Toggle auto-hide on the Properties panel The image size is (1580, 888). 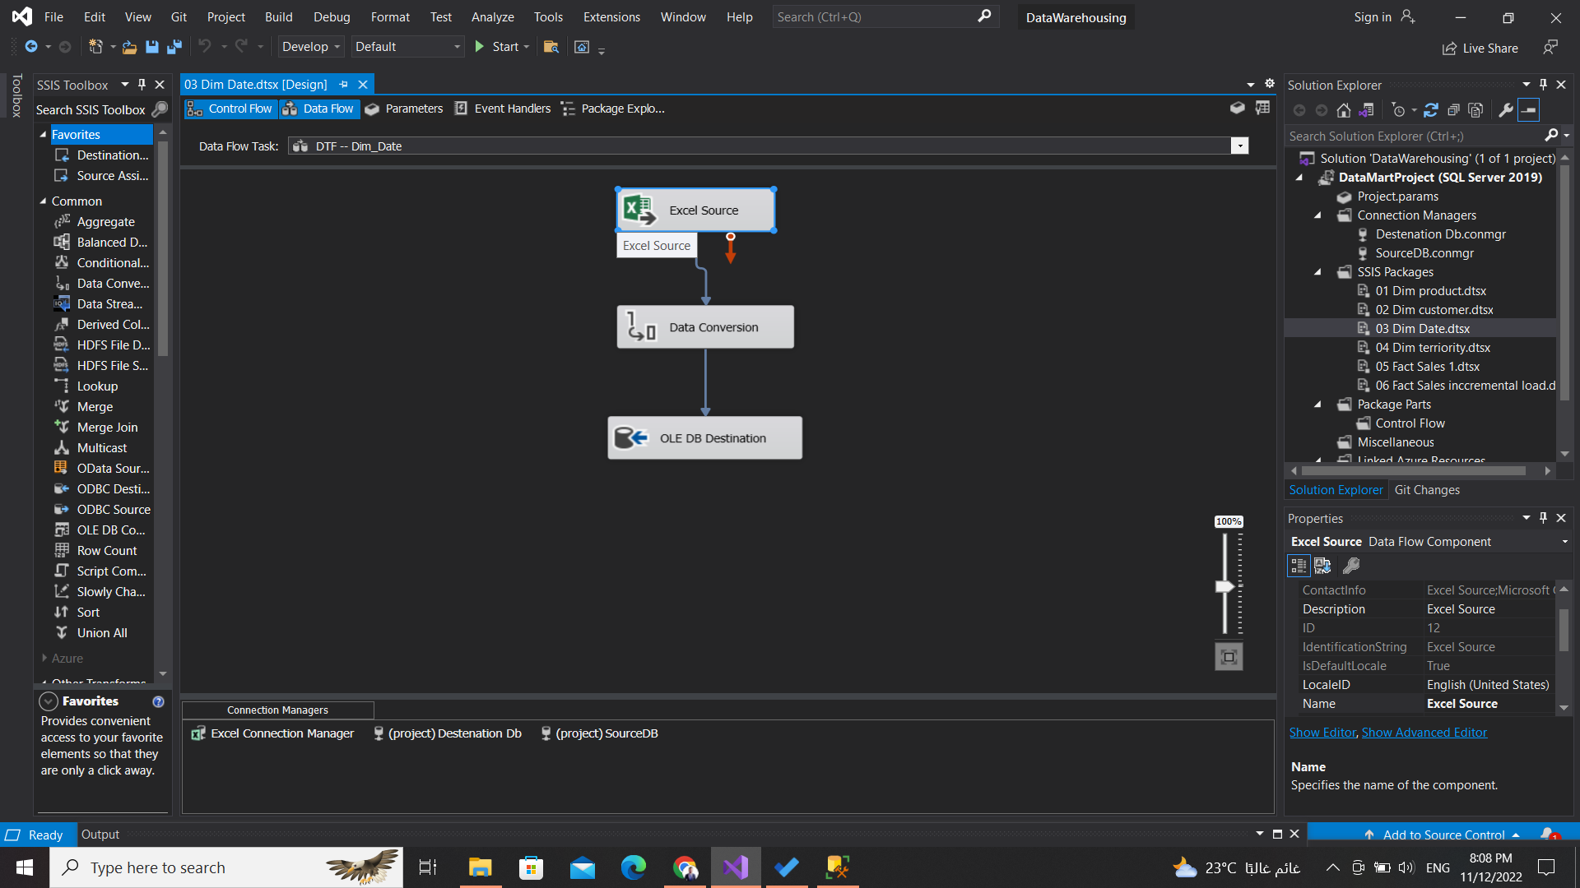pyautogui.click(x=1543, y=518)
